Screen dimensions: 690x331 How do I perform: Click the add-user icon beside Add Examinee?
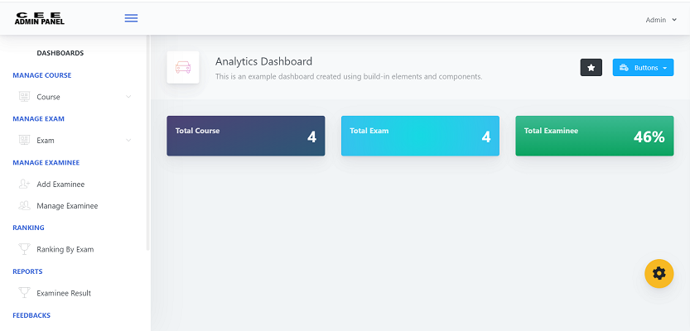(25, 184)
